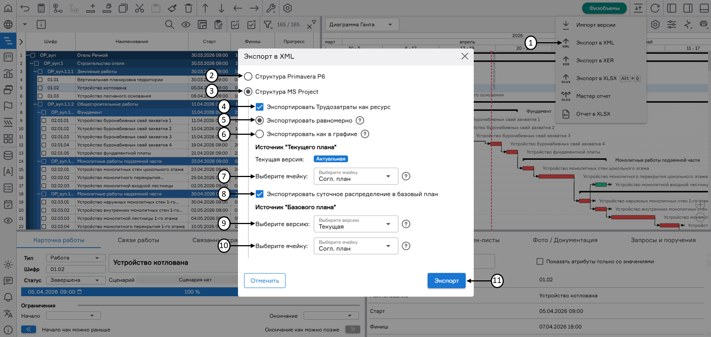Screen dimensions: 711x337
Task: Select 'Структура Primavera P6' radio button
Action: click(x=248, y=77)
